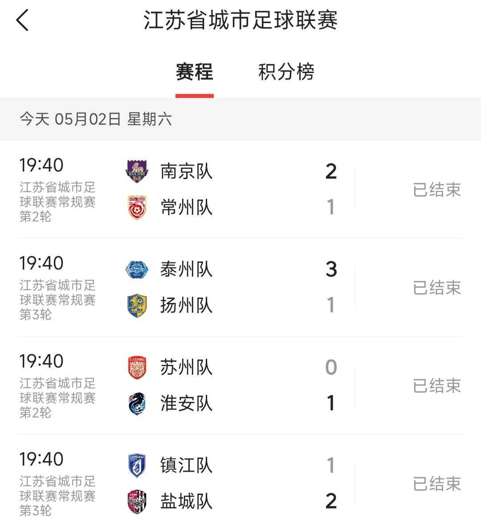The image size is (481, 524).
Task: Tap 已结束 status for Nanjing match
Action: (437, 190)
